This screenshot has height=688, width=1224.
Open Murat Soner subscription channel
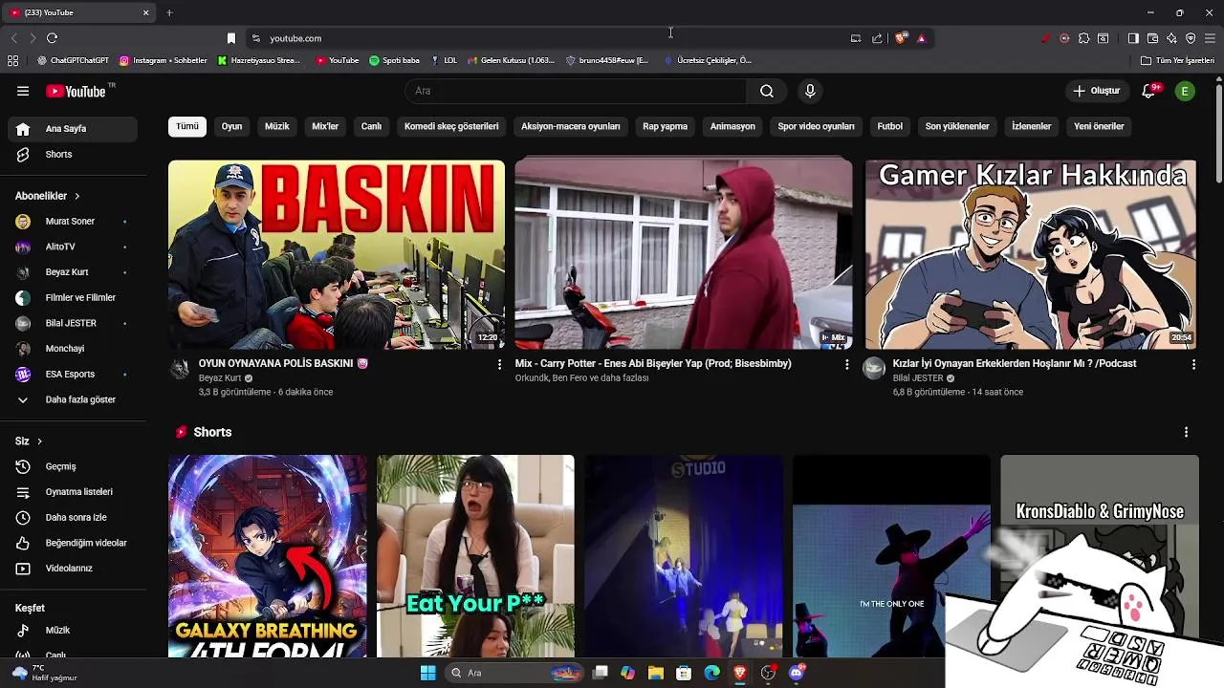[73, 221]
